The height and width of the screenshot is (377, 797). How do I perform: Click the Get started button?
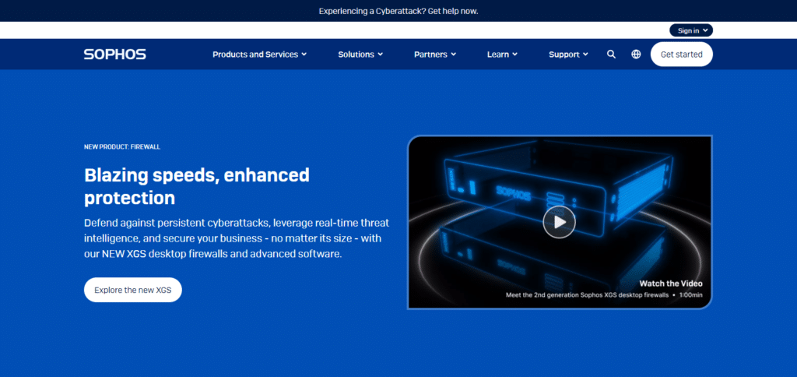[682, 55]
